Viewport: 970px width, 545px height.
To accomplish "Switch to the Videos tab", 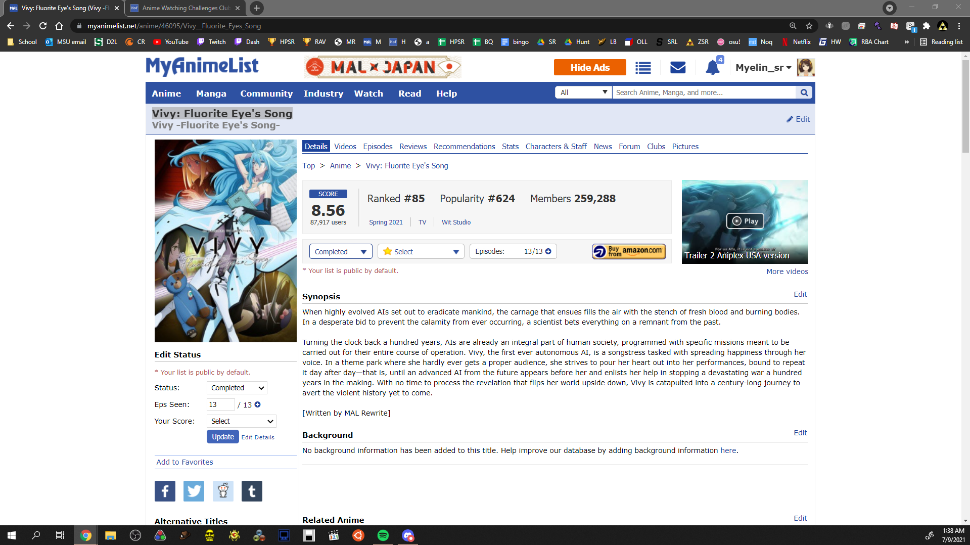I will click(x=345, y=147).
